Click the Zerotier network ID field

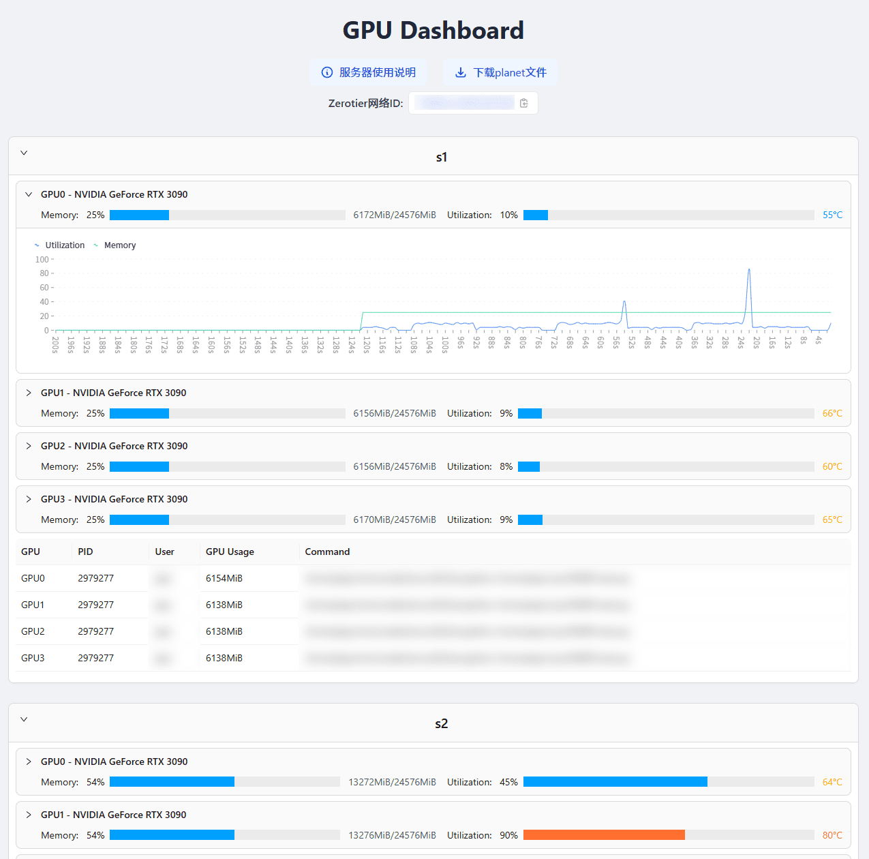point(465,103)
